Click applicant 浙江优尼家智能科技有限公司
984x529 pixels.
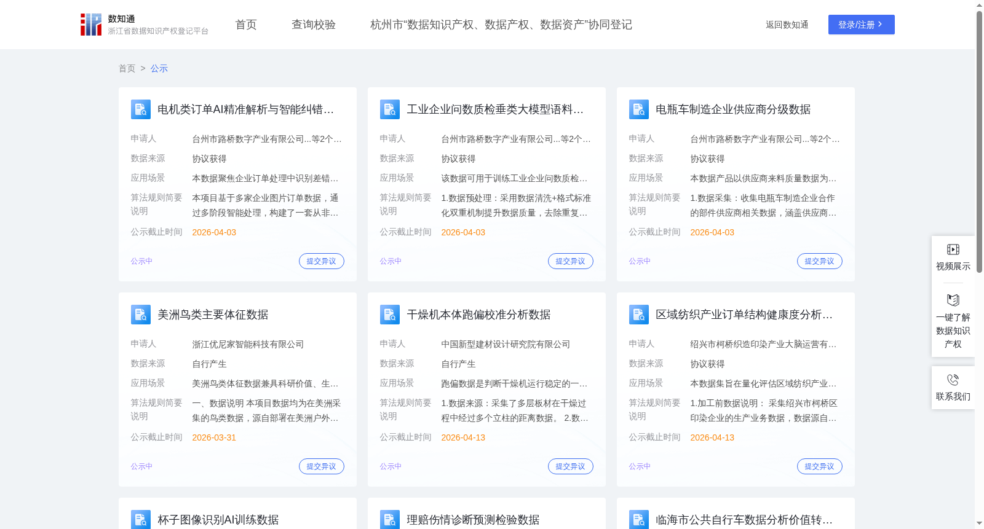click(x=248, y=344)
